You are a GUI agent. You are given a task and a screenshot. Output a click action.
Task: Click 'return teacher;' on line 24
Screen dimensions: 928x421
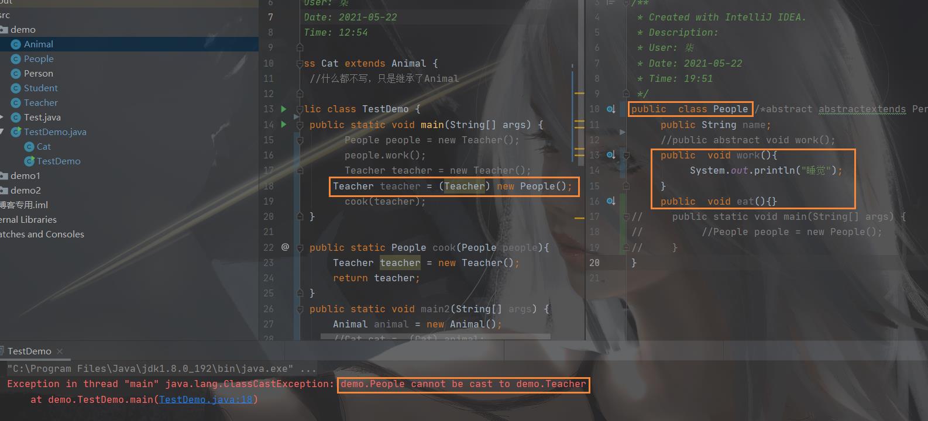[376, 278]
